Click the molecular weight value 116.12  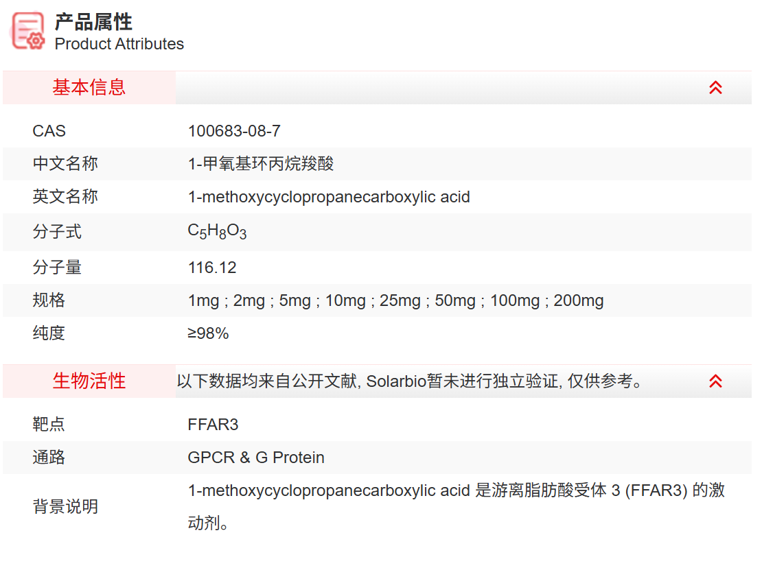212,267
